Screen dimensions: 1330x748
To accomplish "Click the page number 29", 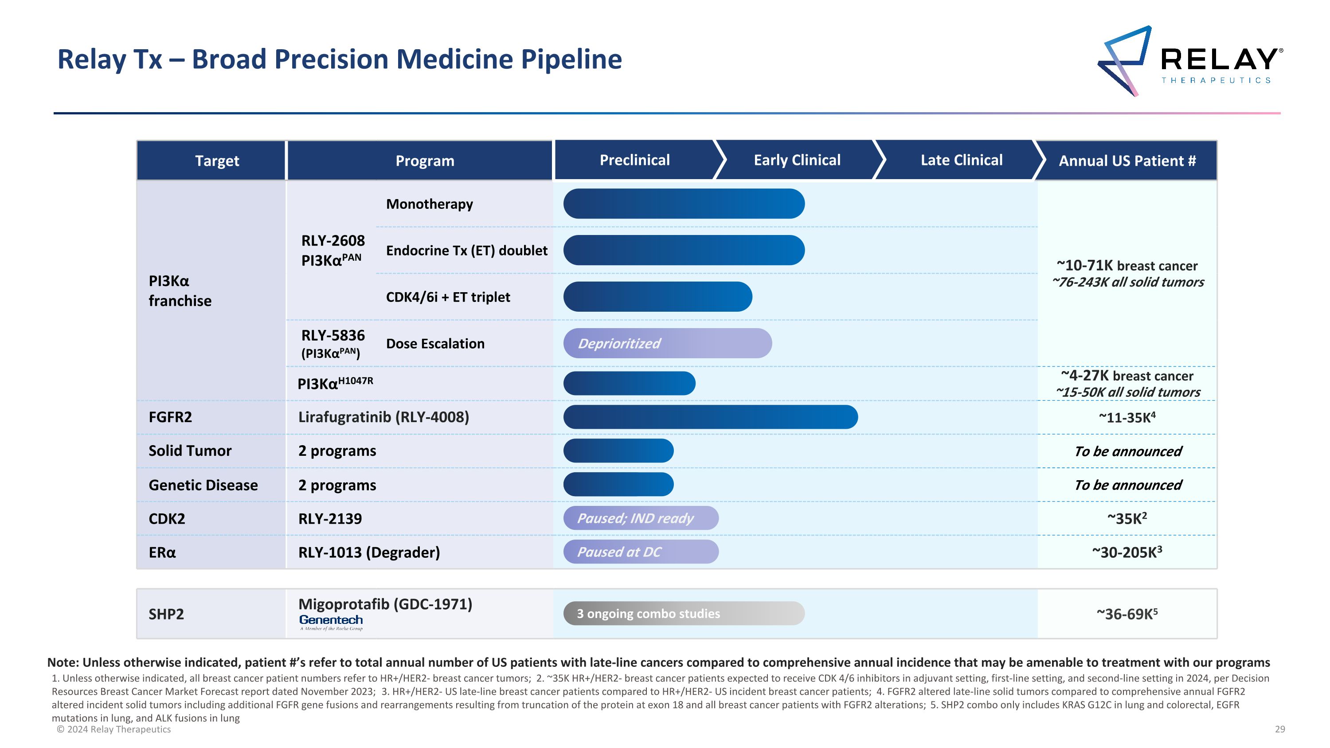I will coord(1279,729).
